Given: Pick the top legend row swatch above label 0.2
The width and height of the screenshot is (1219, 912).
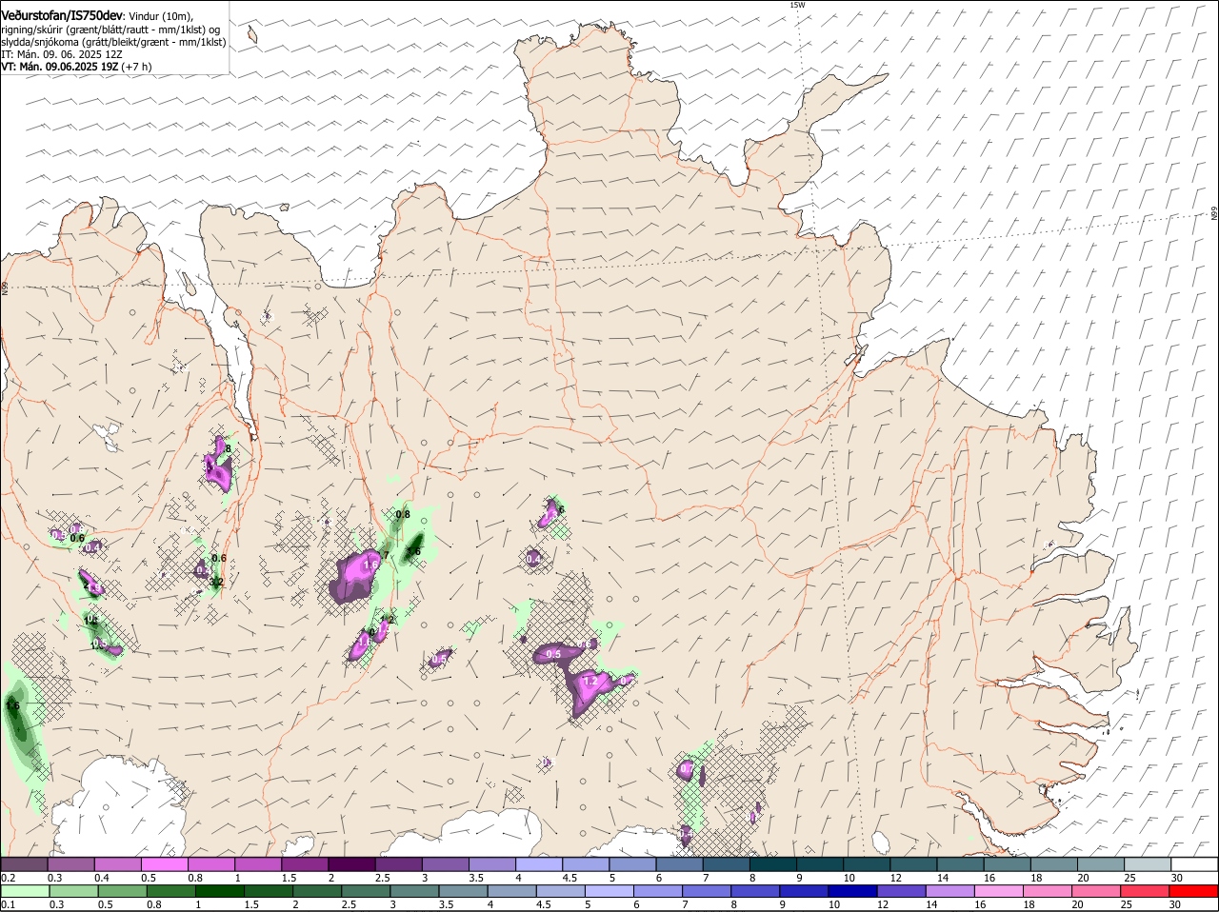Looking at the screenshot, I should (24, 864).
